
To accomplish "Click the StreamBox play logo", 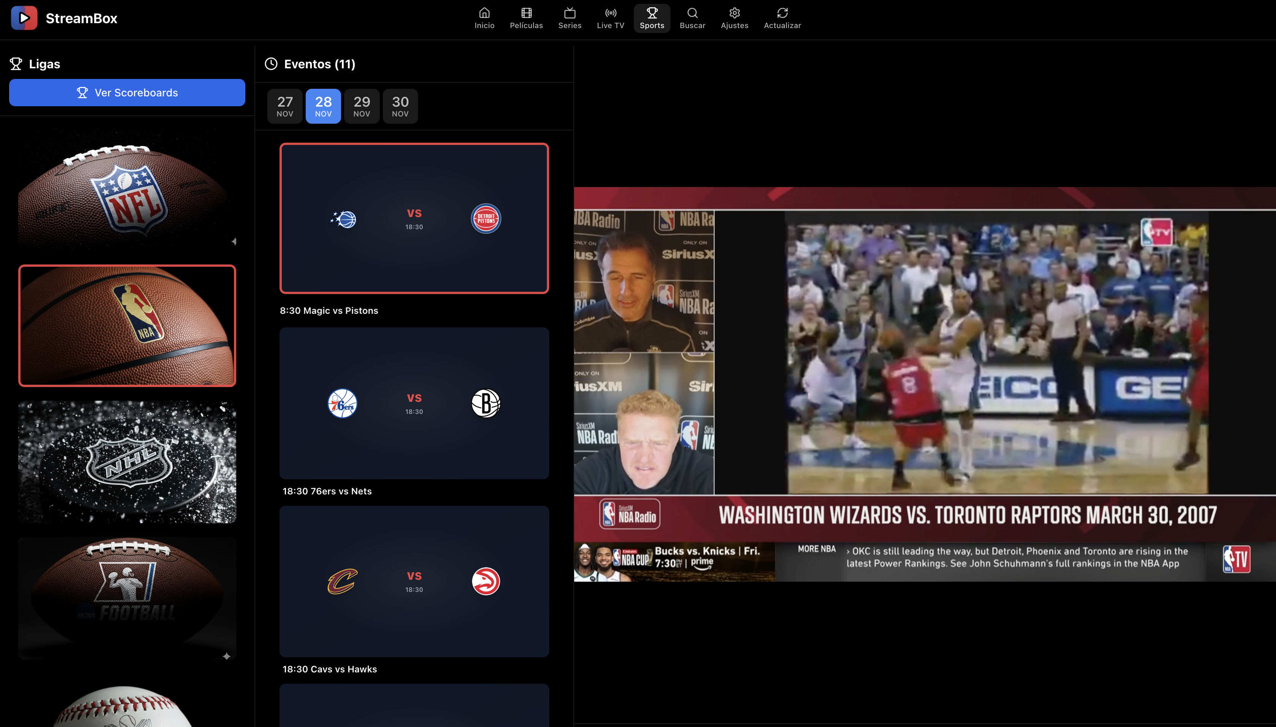I will pyautogui.click(x=24, y=17).
